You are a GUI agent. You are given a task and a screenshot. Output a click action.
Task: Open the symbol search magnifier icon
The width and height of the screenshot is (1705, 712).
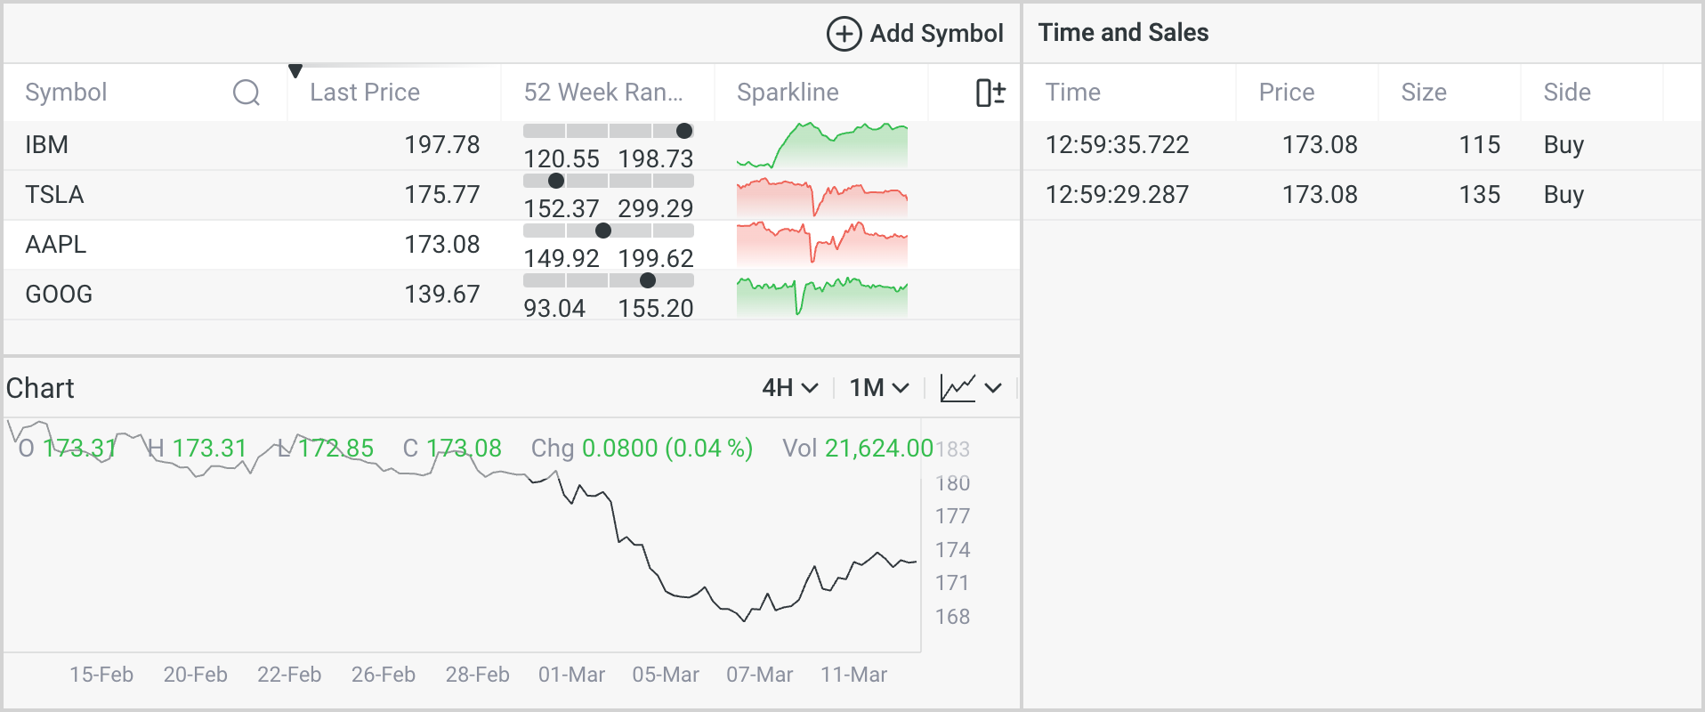coord(246,93)
